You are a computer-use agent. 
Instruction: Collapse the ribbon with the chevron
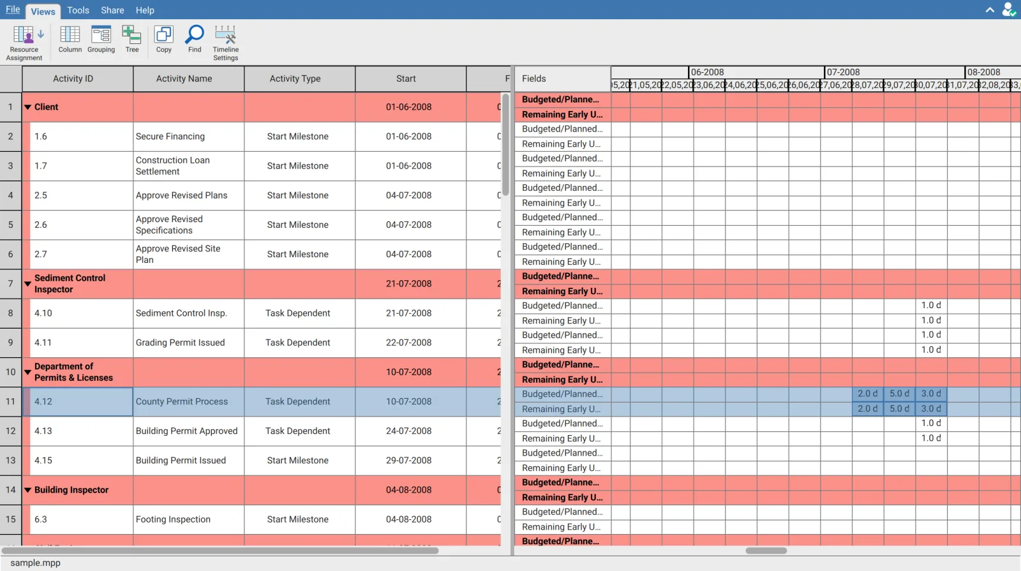click(x=990, y=10)
